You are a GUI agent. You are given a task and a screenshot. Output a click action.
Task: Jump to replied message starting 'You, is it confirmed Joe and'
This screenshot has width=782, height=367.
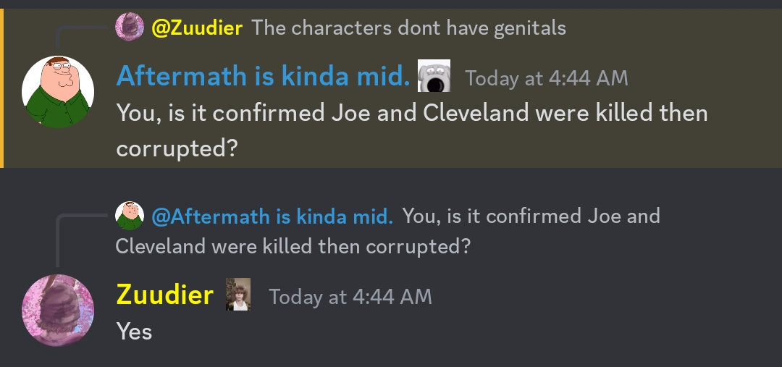[531, 216]
